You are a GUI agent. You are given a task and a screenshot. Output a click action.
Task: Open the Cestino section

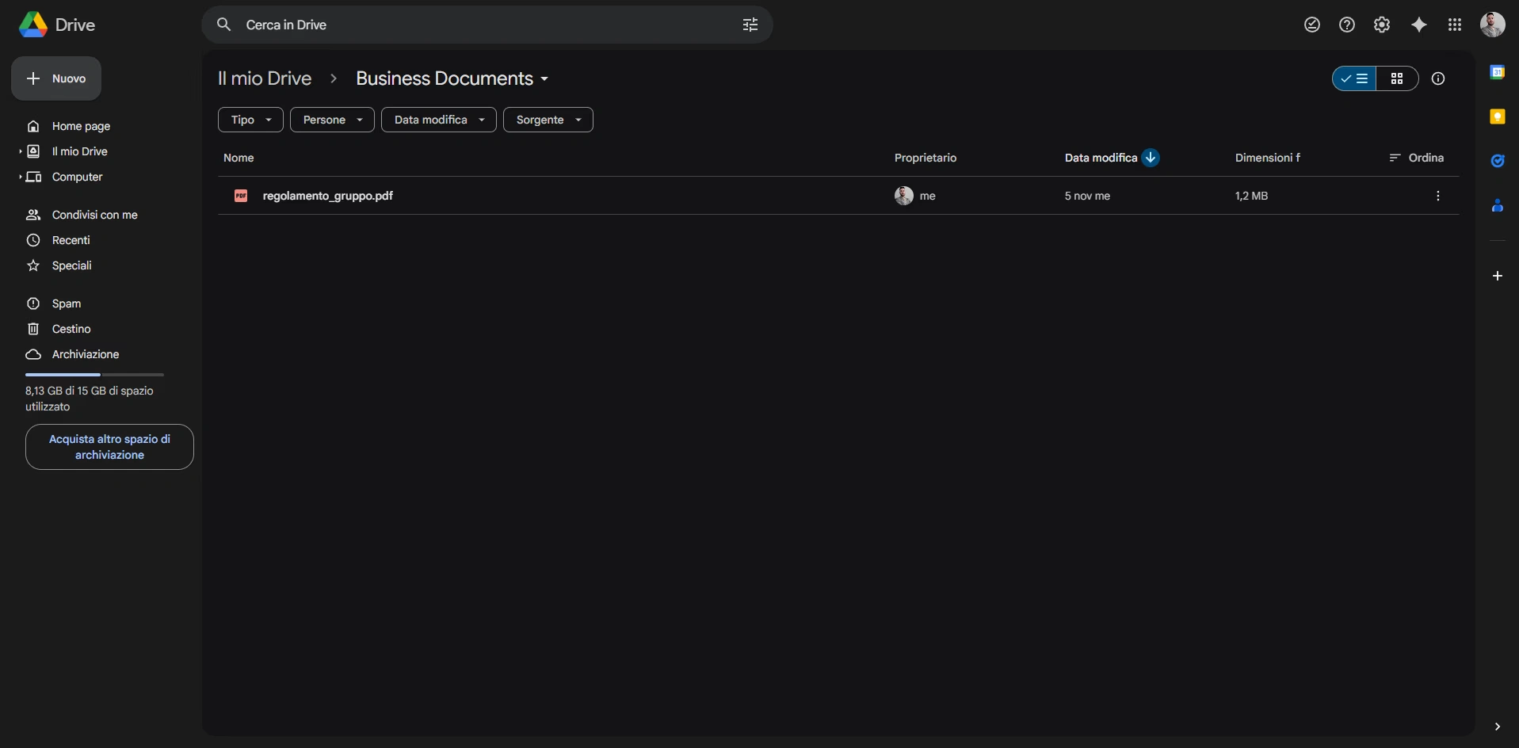coord(70,329)
